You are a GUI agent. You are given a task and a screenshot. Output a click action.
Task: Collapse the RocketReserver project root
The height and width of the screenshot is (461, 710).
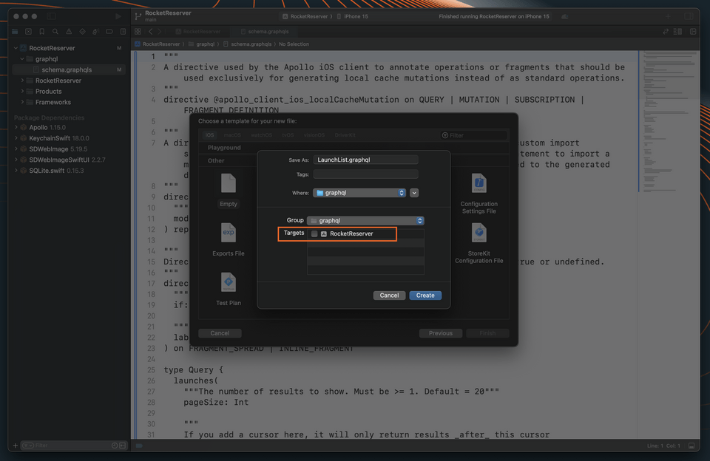tap(16, 48)
